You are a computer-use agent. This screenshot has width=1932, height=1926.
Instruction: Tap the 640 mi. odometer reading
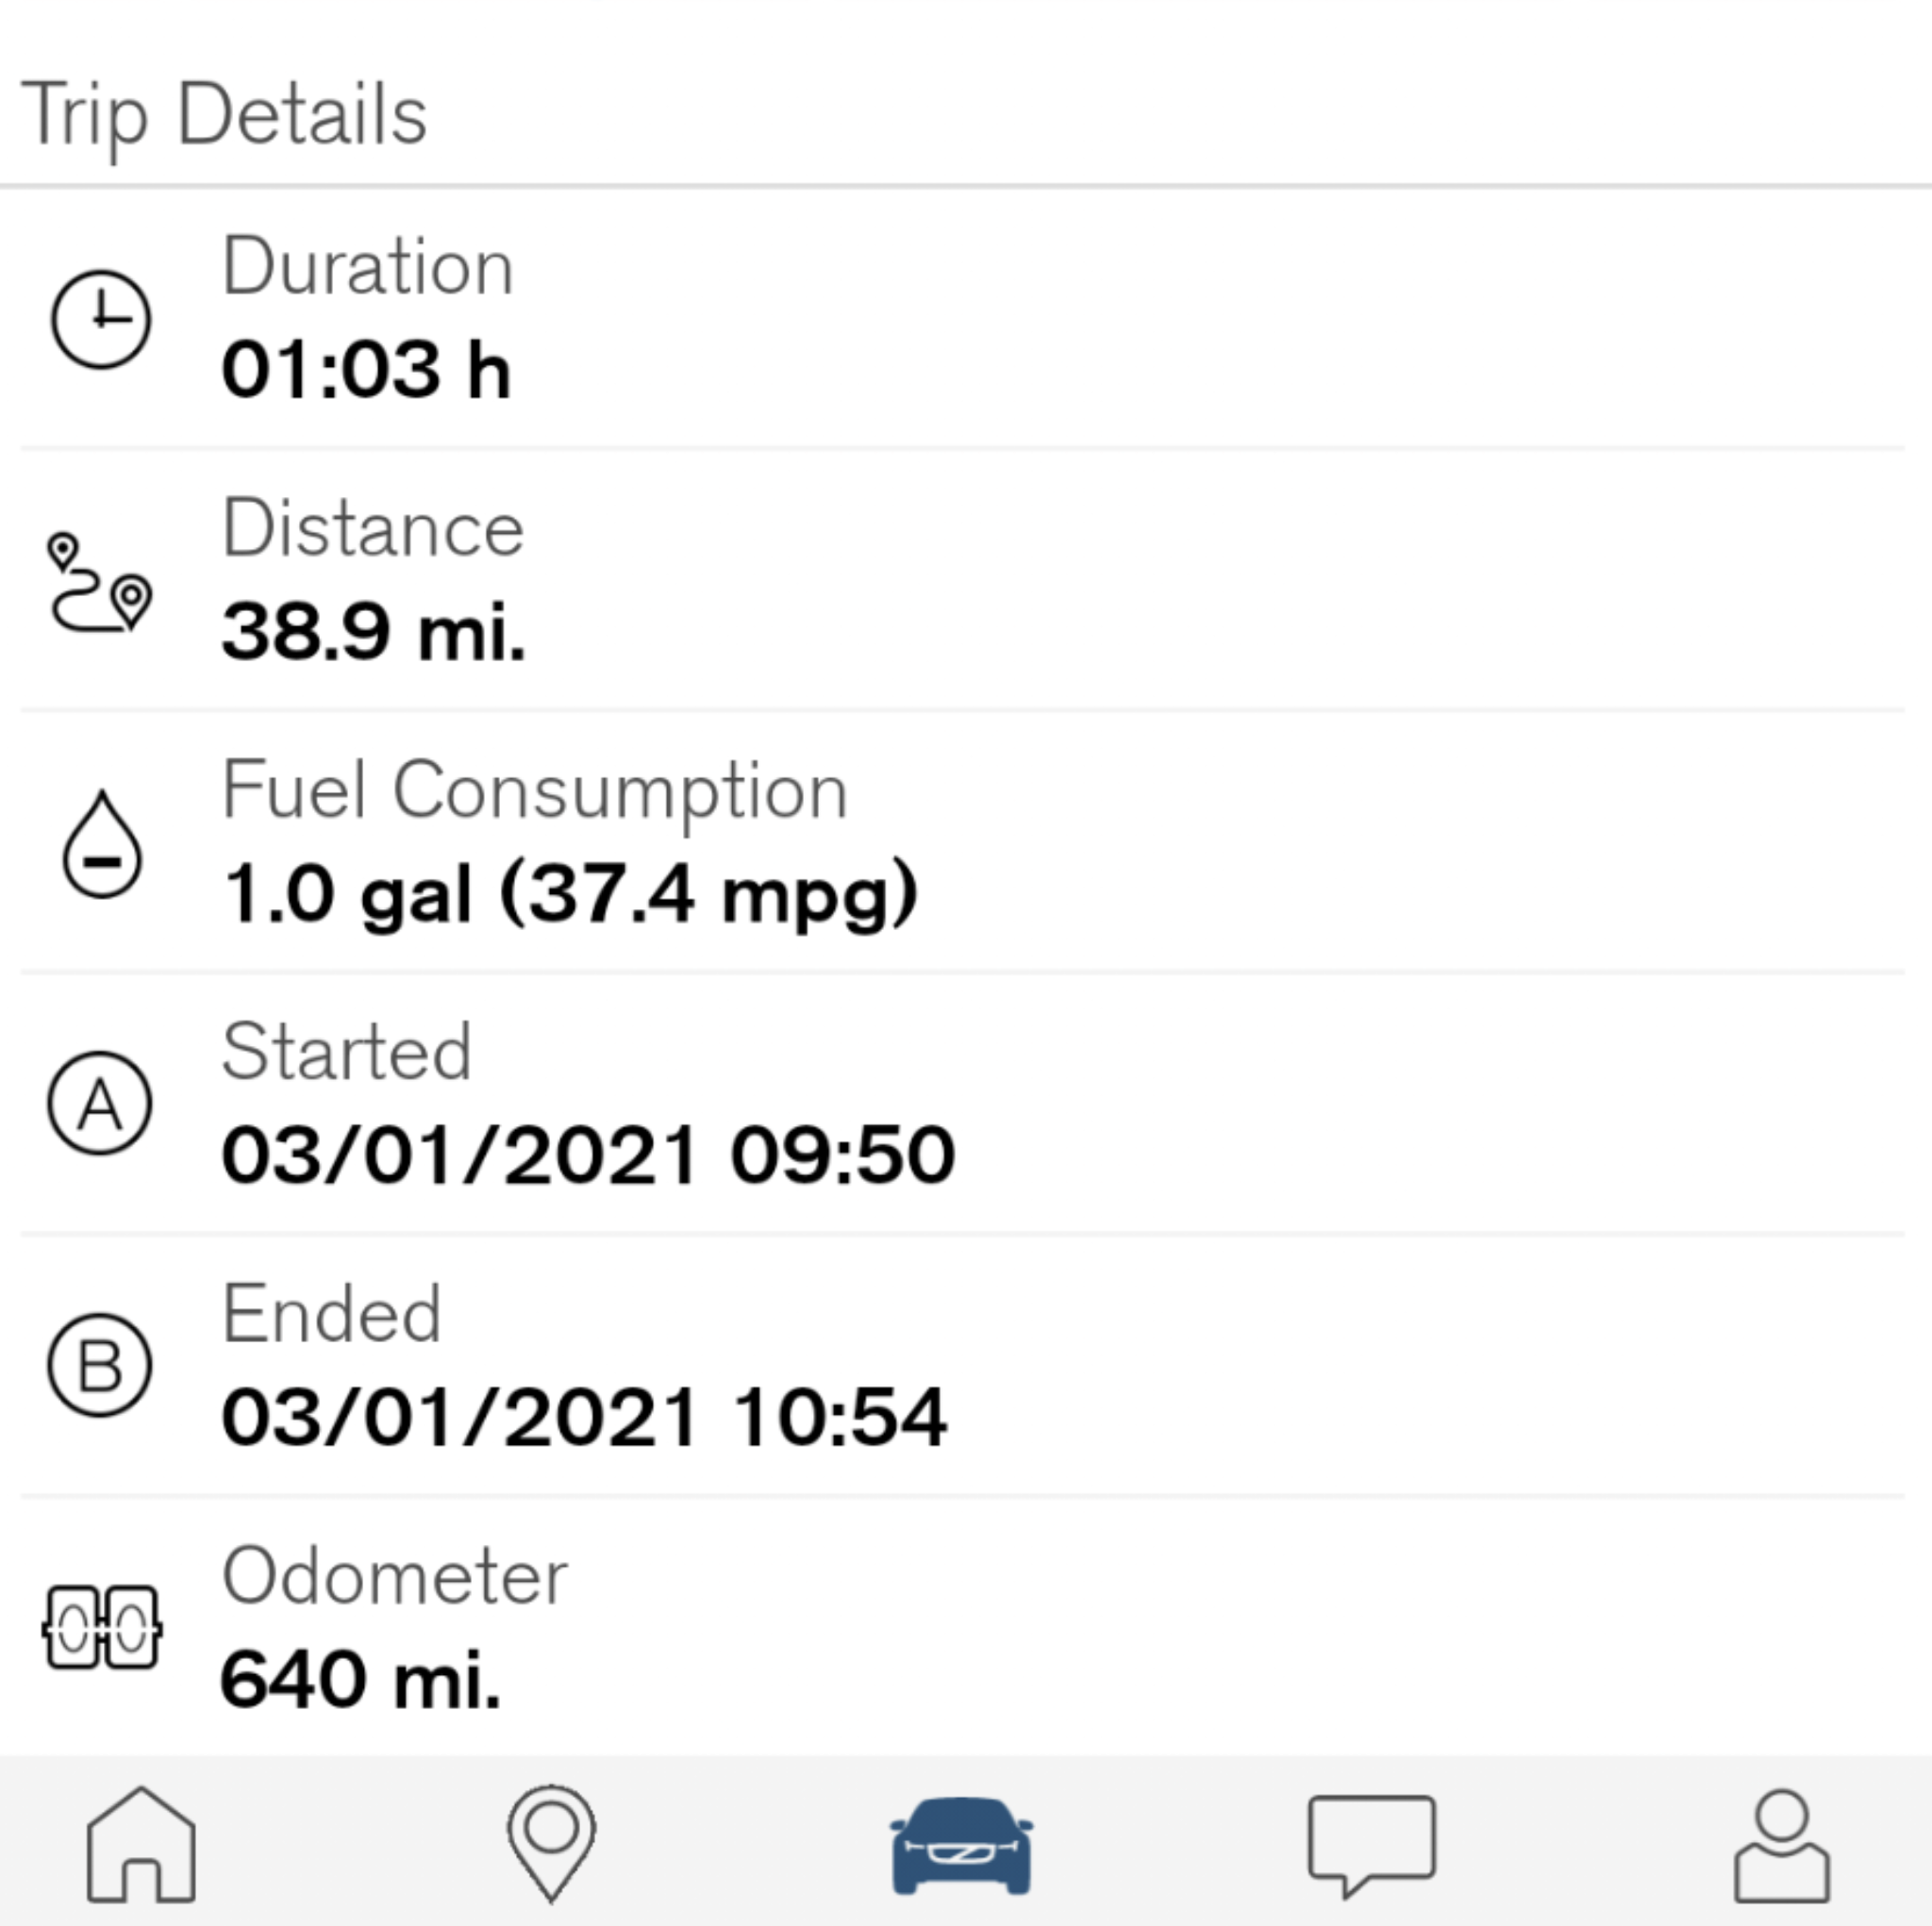[360, 1680]
